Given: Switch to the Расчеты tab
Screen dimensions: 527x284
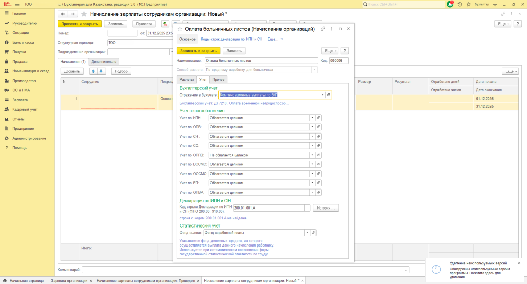Looking at the screenshot, I should click(186, 79).
